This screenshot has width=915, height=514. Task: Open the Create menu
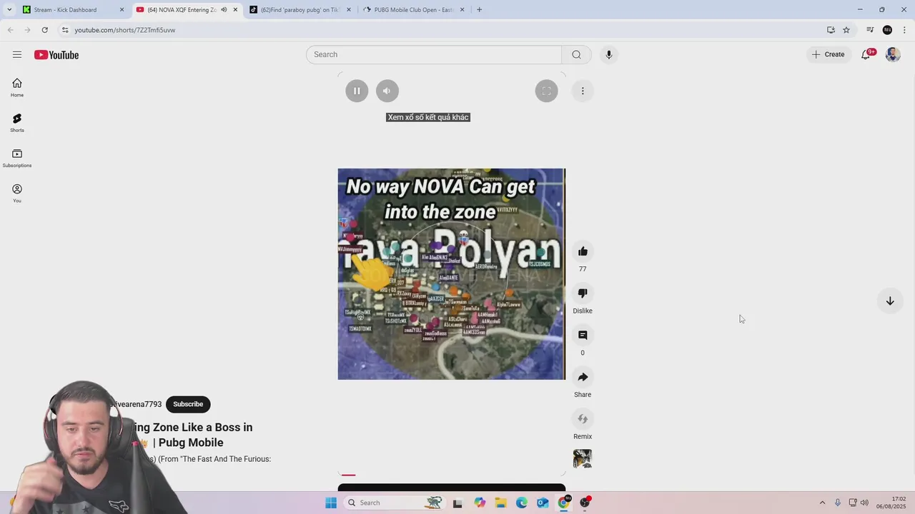point(828,54)
